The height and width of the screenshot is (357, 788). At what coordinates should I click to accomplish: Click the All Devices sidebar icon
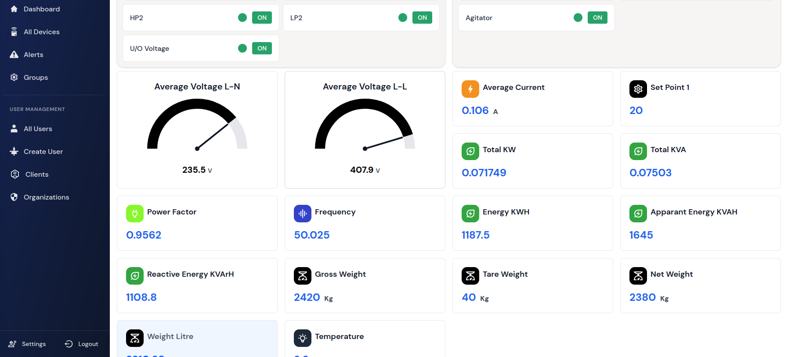click(x=14, y=32)
